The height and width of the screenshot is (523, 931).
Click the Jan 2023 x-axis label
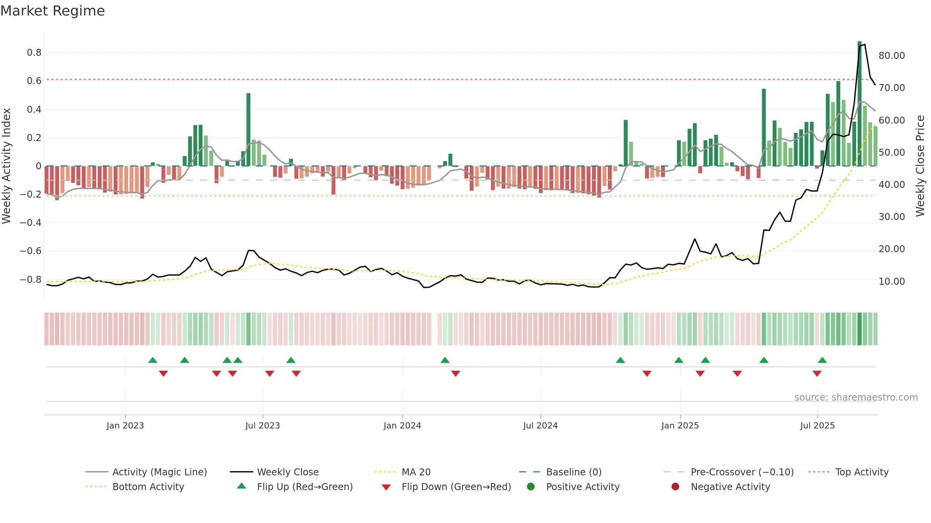tap(125, 426)
